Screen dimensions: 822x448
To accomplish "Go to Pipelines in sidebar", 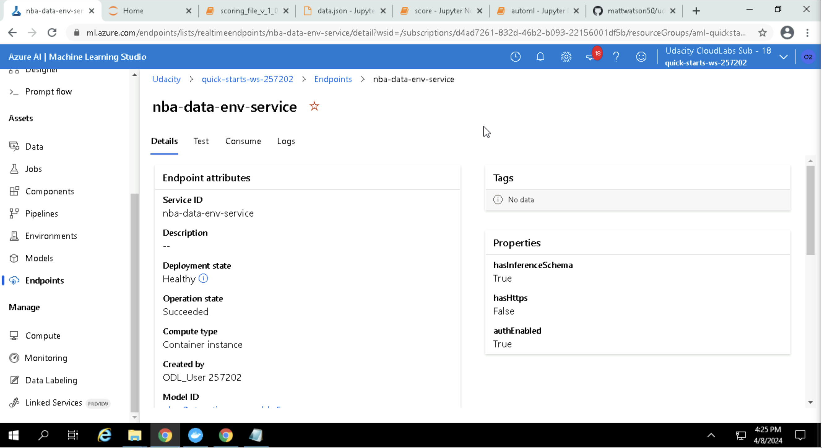I will click(41, 213).
